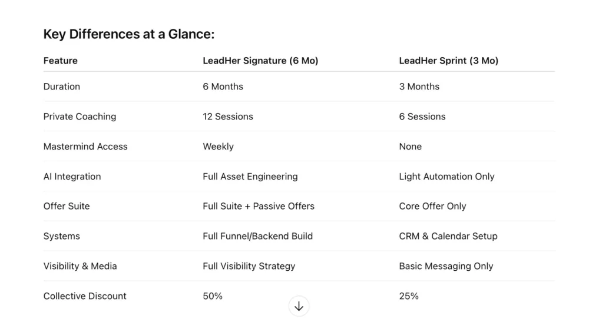The height and width of the screenshot is (332, 589).
Task: Click the scroll-down arrow button
Action: click(x=299, y=306)
